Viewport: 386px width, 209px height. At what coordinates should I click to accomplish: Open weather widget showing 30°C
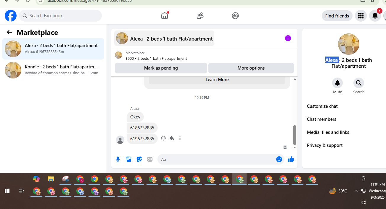click(x=338, y=191)
